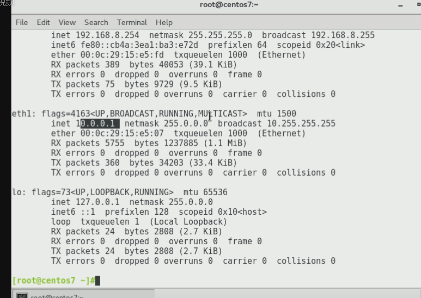The image size is (421, 298).
Task: Click the highlighted 10.0.0.1 address
Action: [97, 123]
